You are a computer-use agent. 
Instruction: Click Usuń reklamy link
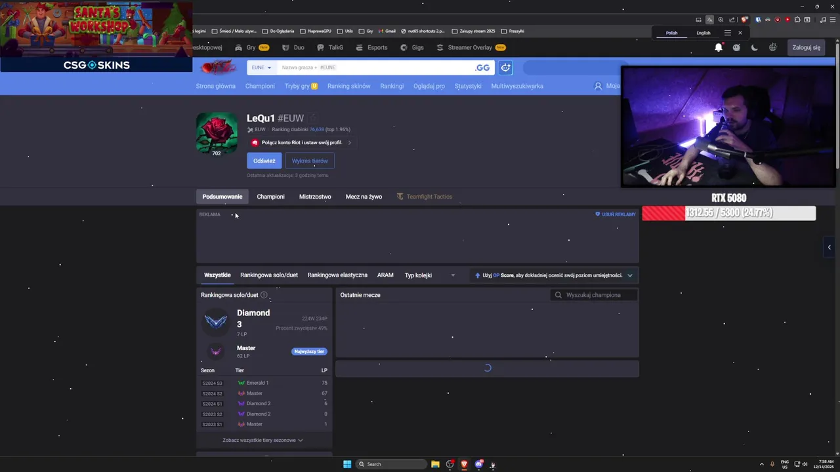coord(616,214)
